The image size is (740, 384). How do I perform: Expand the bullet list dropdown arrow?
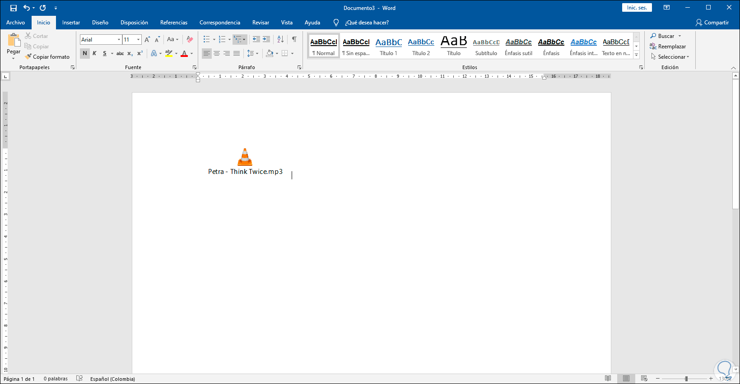pyautogui.click(x=214, y=40)
